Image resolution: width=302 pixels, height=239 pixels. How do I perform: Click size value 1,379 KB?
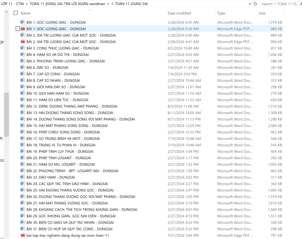click(x=275, y=22)
